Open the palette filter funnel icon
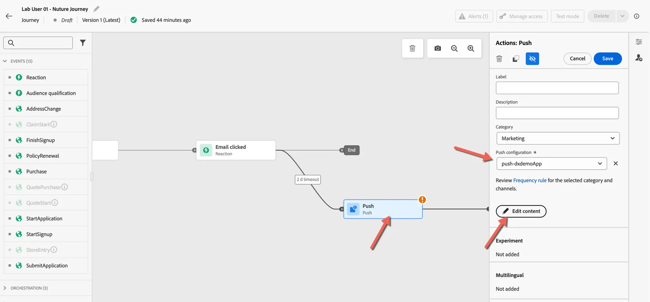Viewport: 650px width, 302px height. (x=83, y=43)
